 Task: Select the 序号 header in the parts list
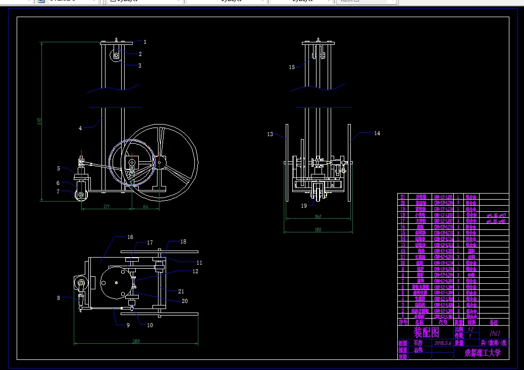[403, 322]
